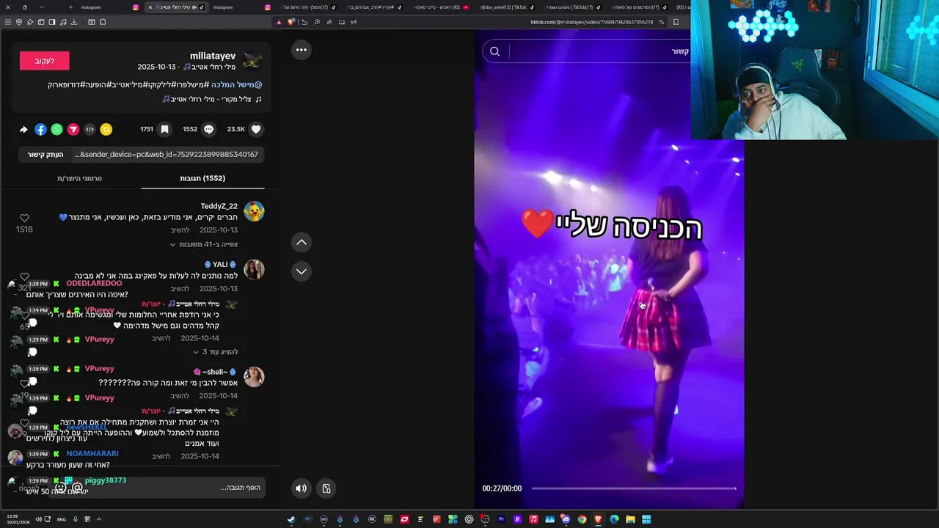939x528 pixels.
Task: Open Adobe Premiere Pro from taskbar
Action: pos(501,519)
